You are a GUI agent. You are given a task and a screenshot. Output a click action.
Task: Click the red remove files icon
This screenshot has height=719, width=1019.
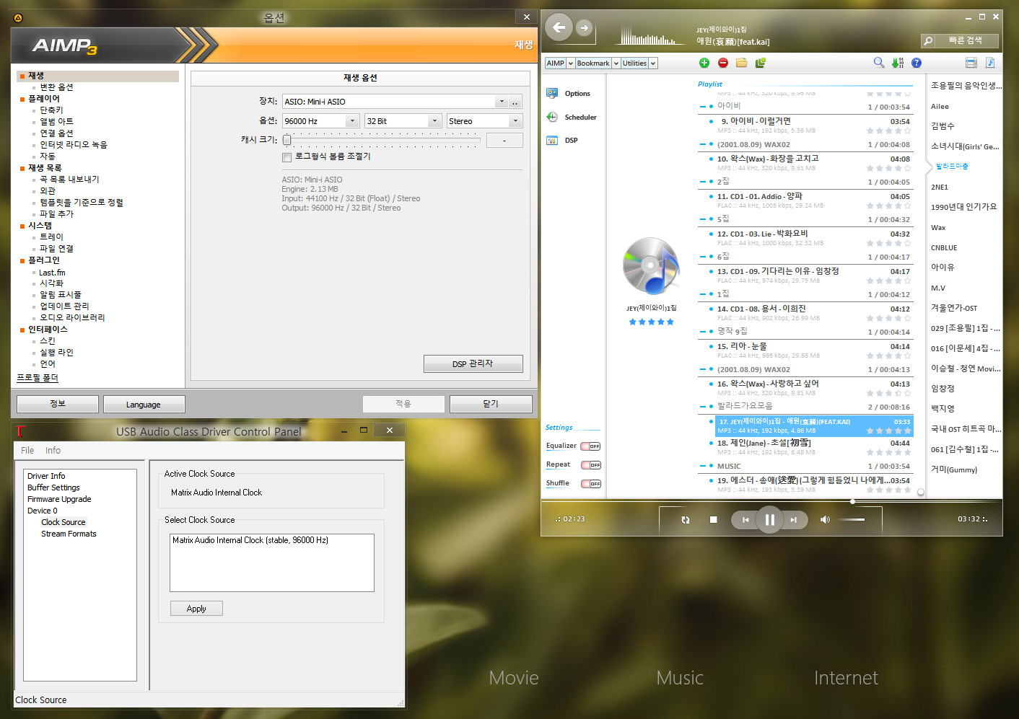pyautogui.click(x=723, y=63)
